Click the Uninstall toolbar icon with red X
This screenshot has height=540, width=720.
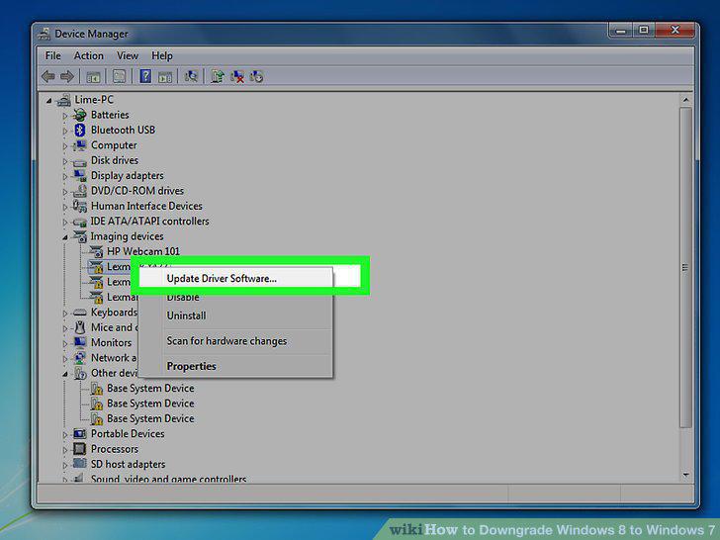point(237,76)
